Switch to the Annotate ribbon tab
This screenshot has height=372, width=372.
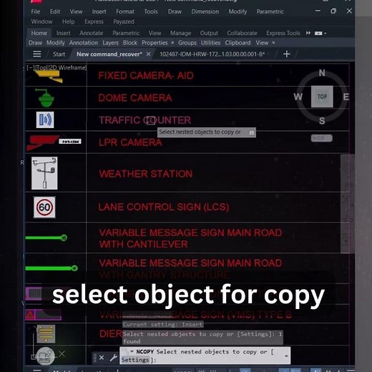click(91, 33)
